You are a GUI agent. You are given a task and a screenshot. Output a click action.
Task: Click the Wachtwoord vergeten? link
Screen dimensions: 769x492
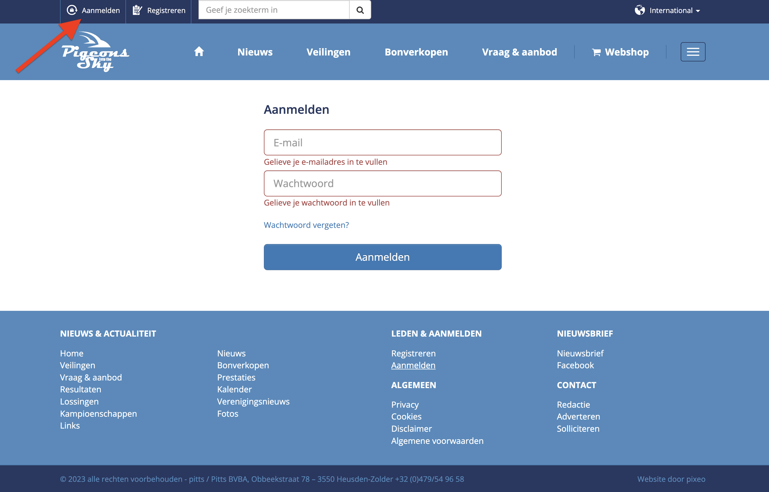click(x=306, y=225)
